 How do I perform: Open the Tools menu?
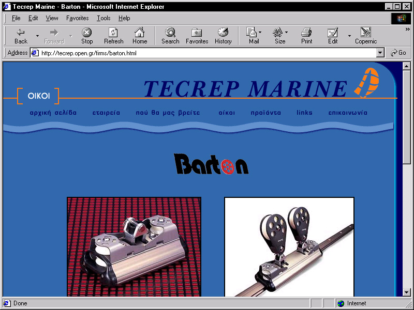[x=103, y=18]
